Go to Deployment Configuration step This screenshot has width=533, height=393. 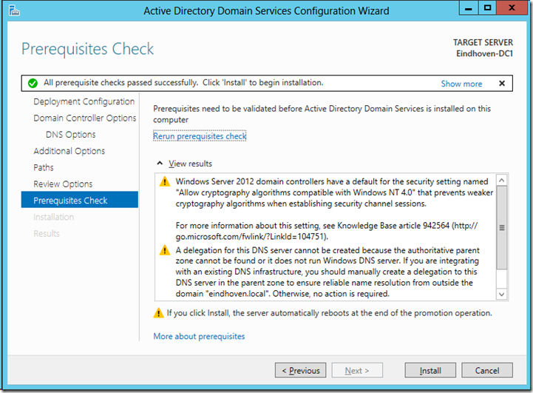(x=84, y=101)
